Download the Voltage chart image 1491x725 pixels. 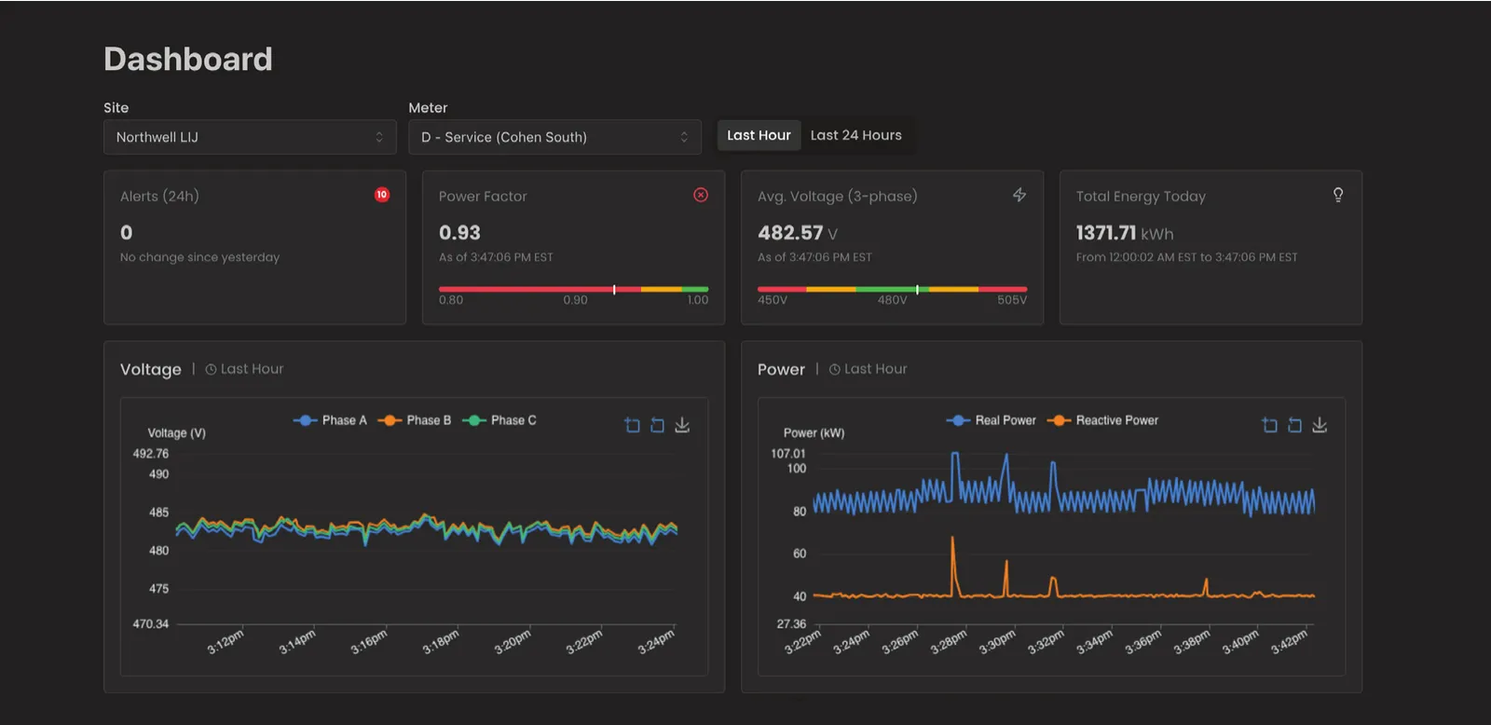(682, 425)
